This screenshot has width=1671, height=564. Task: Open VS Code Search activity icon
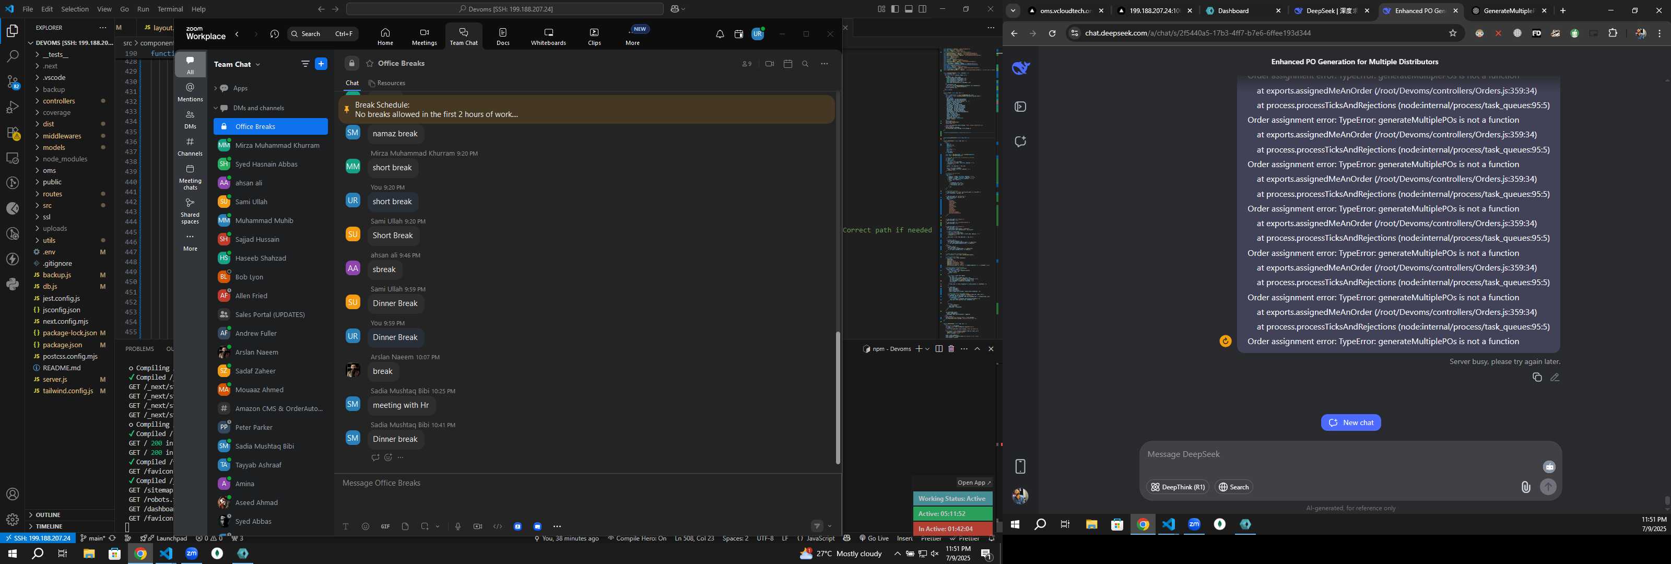click(x=13, y=56)
